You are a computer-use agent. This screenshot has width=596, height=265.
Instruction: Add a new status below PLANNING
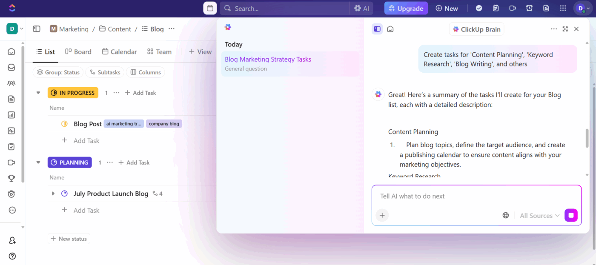pyautogui.click(x=69, y=239)
